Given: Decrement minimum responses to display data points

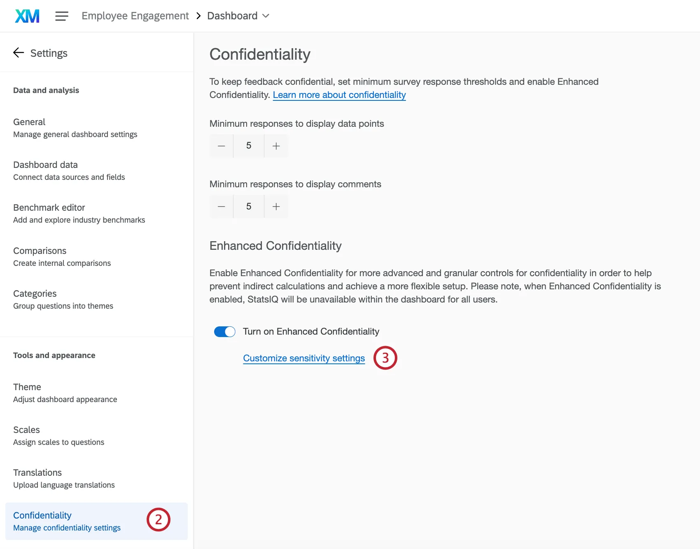Looking at the screenshot, I should point(221,146).
